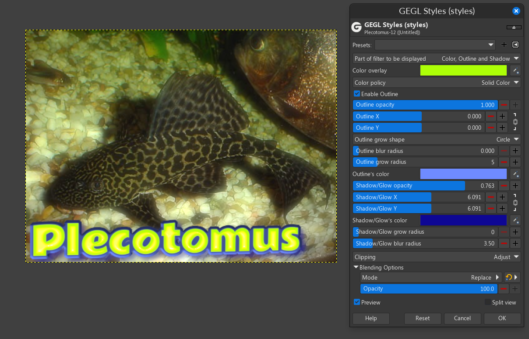
Task: Click the Help button
Action: point(371,318)
